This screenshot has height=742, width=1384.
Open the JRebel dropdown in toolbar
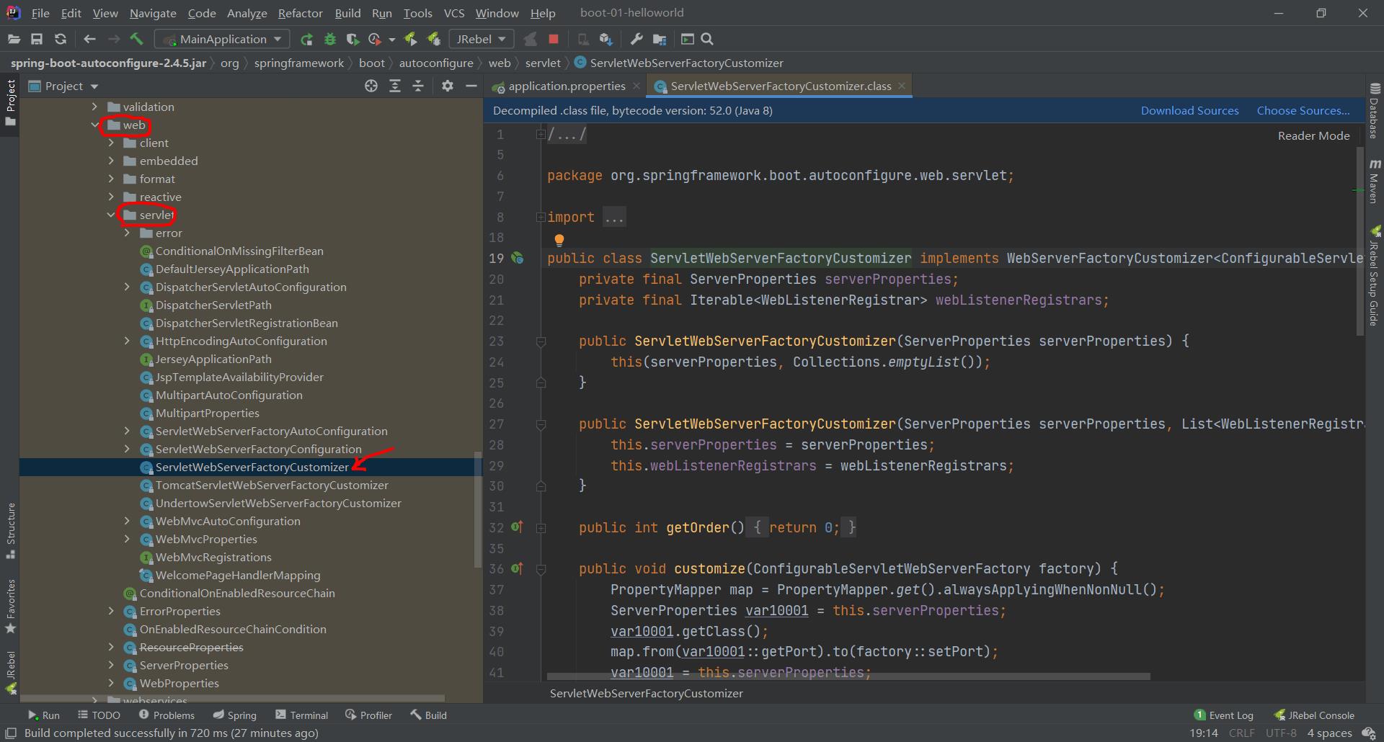[481, 40]
